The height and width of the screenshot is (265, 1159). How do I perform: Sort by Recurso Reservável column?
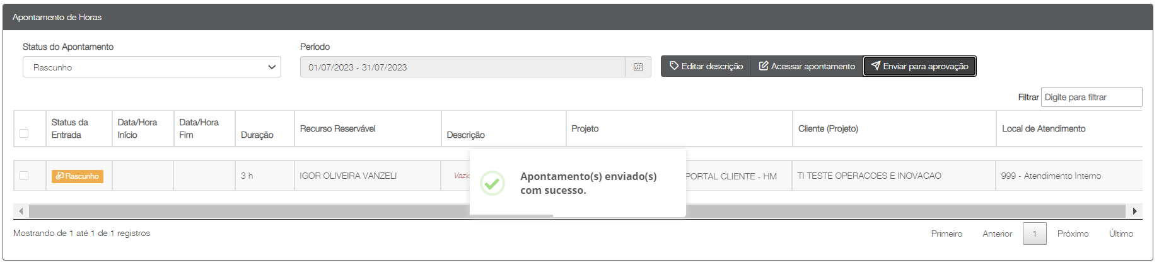[x=338, y=128]
